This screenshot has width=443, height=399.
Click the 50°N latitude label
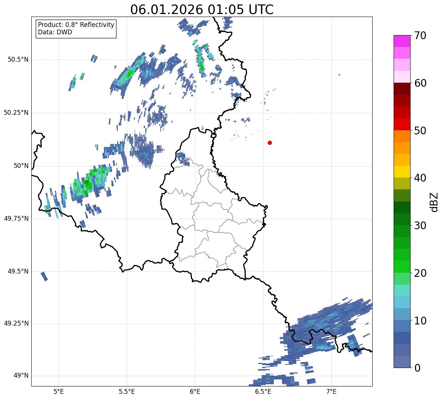21,166
